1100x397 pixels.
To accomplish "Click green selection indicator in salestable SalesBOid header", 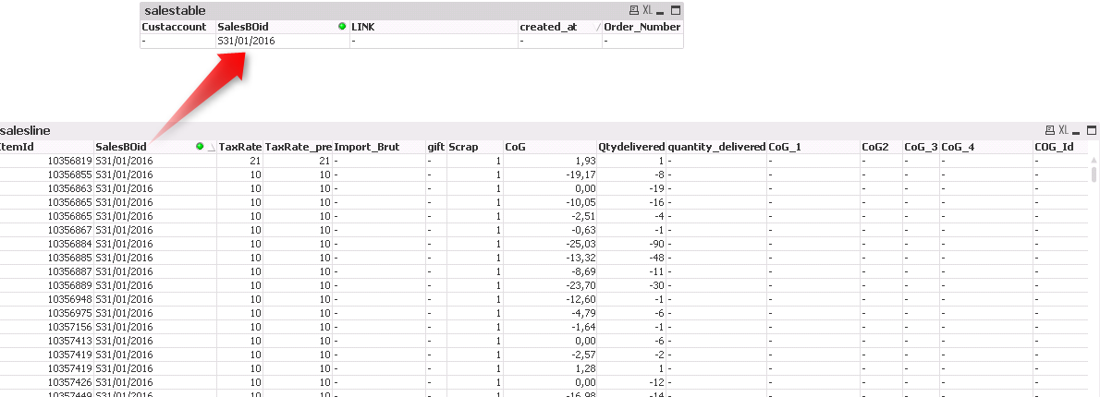I will [342, 27].
